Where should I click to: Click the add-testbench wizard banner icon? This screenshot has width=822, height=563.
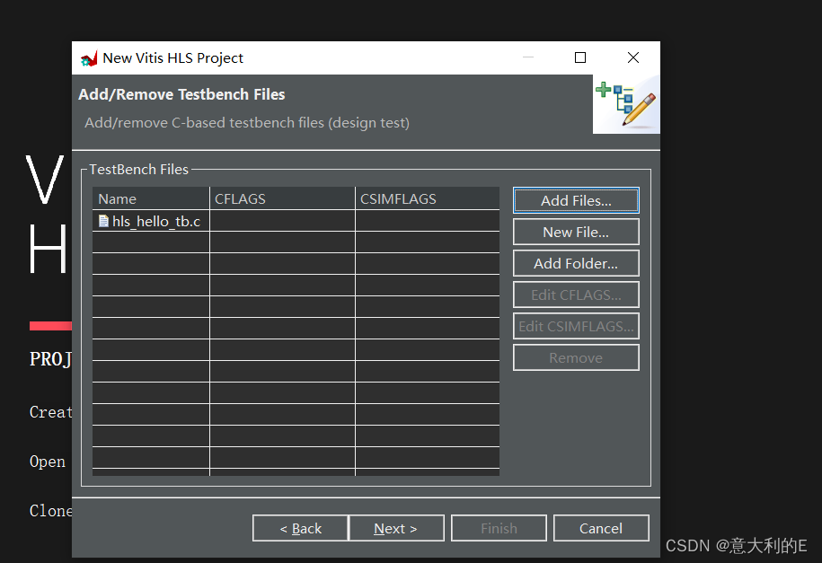tap(626, 104)
